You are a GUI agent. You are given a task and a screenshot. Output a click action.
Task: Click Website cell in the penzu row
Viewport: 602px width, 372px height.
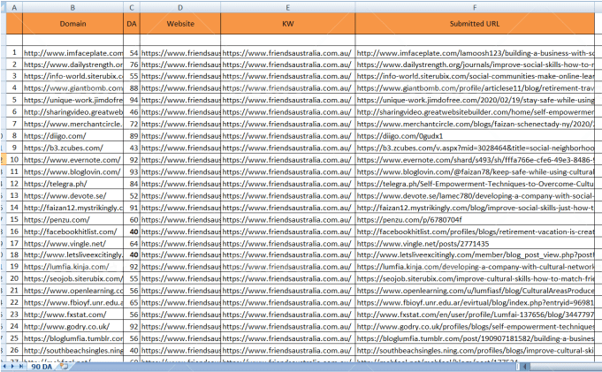tap(180, 219)
